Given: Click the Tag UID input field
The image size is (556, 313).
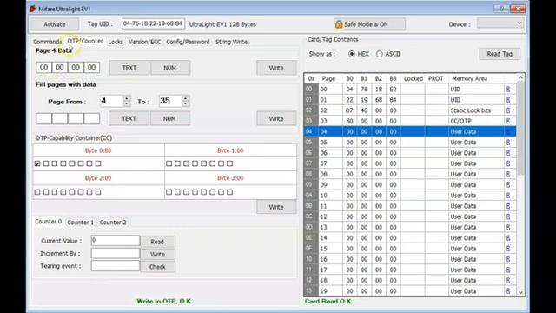Looking at the screenshot, I should coord(153,23).
